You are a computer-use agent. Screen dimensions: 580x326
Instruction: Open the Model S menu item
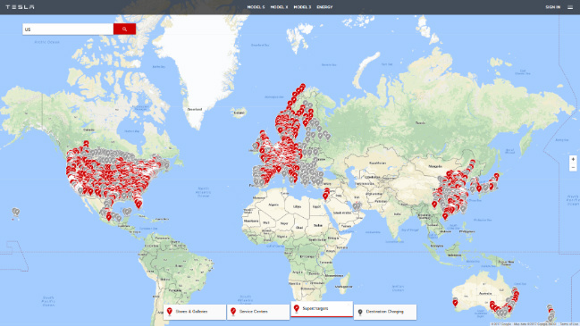point(256,7)
